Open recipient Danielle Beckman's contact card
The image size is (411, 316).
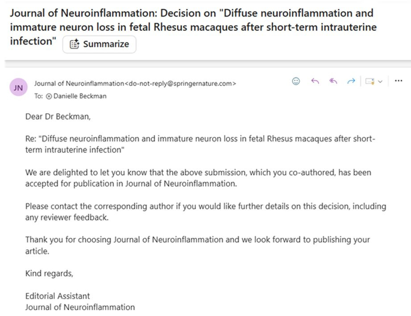click(x=80, y=96)
